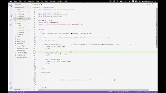
Task: Click the border-red-500 color swatch on line 20
Action: 102,45
